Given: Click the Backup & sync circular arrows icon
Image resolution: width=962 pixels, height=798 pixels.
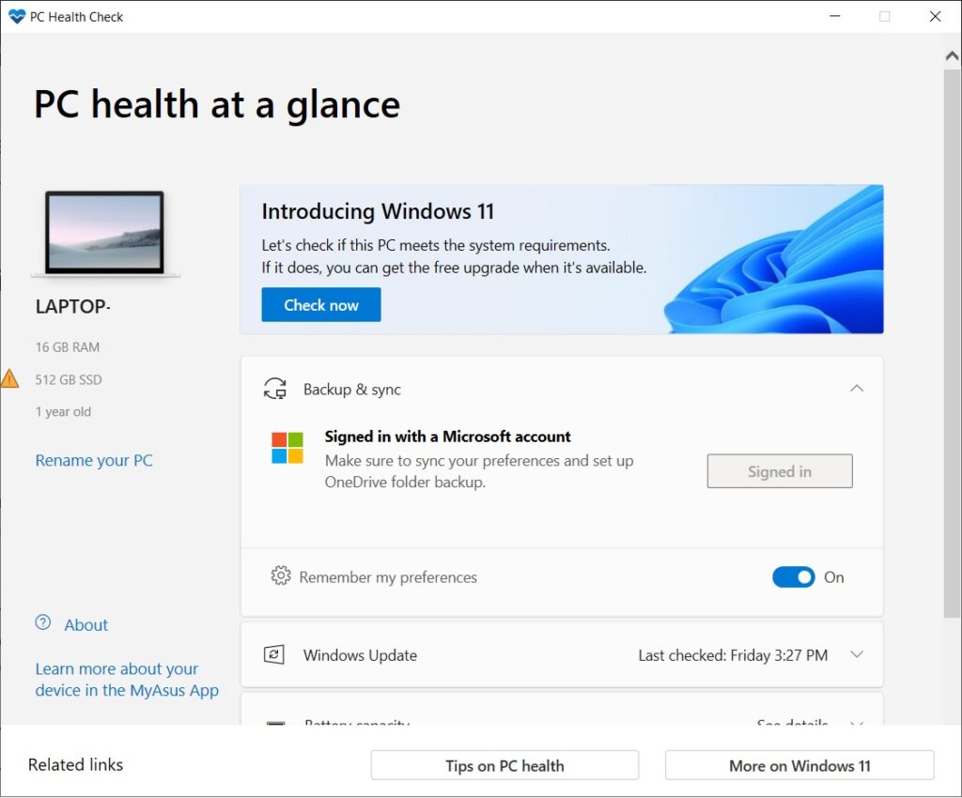Looking at the screenshot, I should tap(273, 388).
